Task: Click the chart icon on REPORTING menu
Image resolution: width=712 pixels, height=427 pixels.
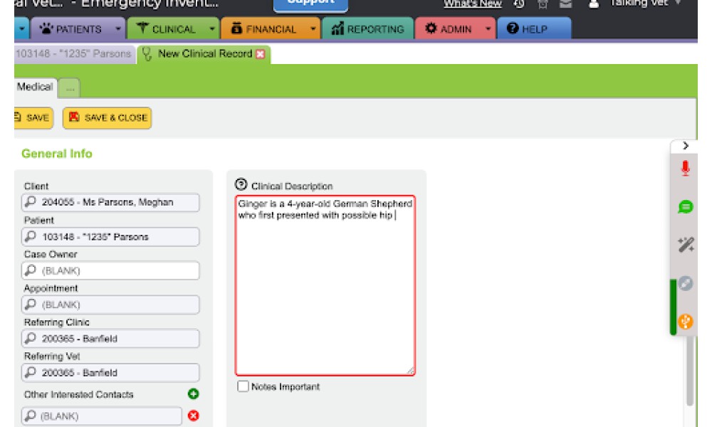Action: coord(337,28)
